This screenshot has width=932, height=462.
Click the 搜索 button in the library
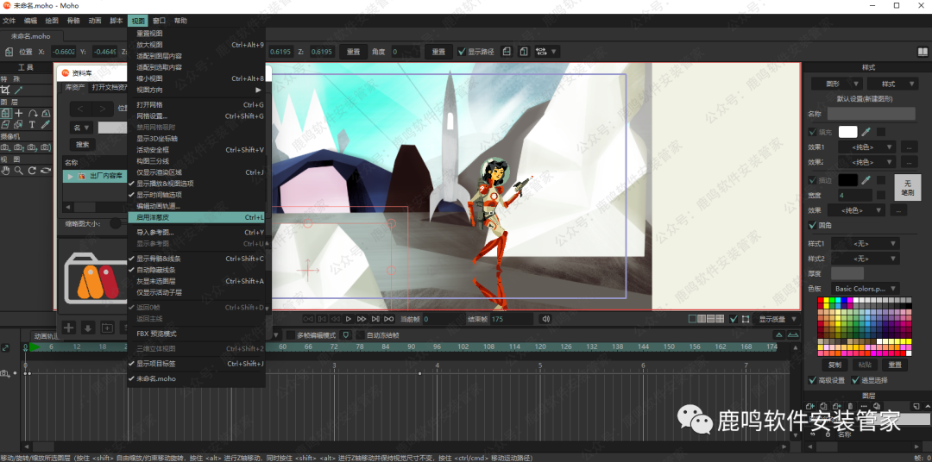(x=82, y=144)
